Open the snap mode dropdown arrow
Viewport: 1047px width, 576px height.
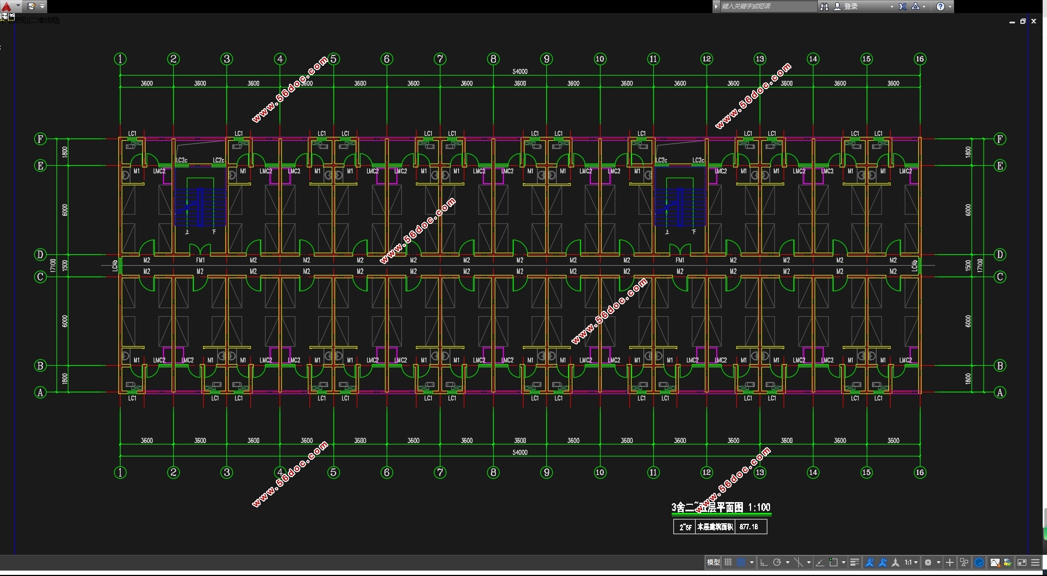point(752,562)
